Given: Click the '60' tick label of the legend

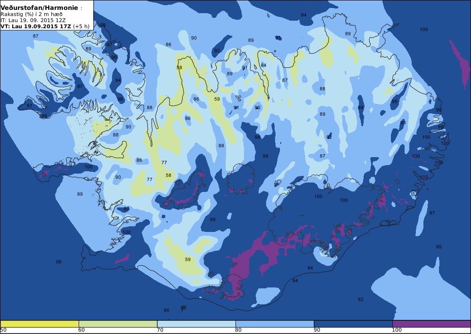Looking at the screenshot, I should (81, 330).
